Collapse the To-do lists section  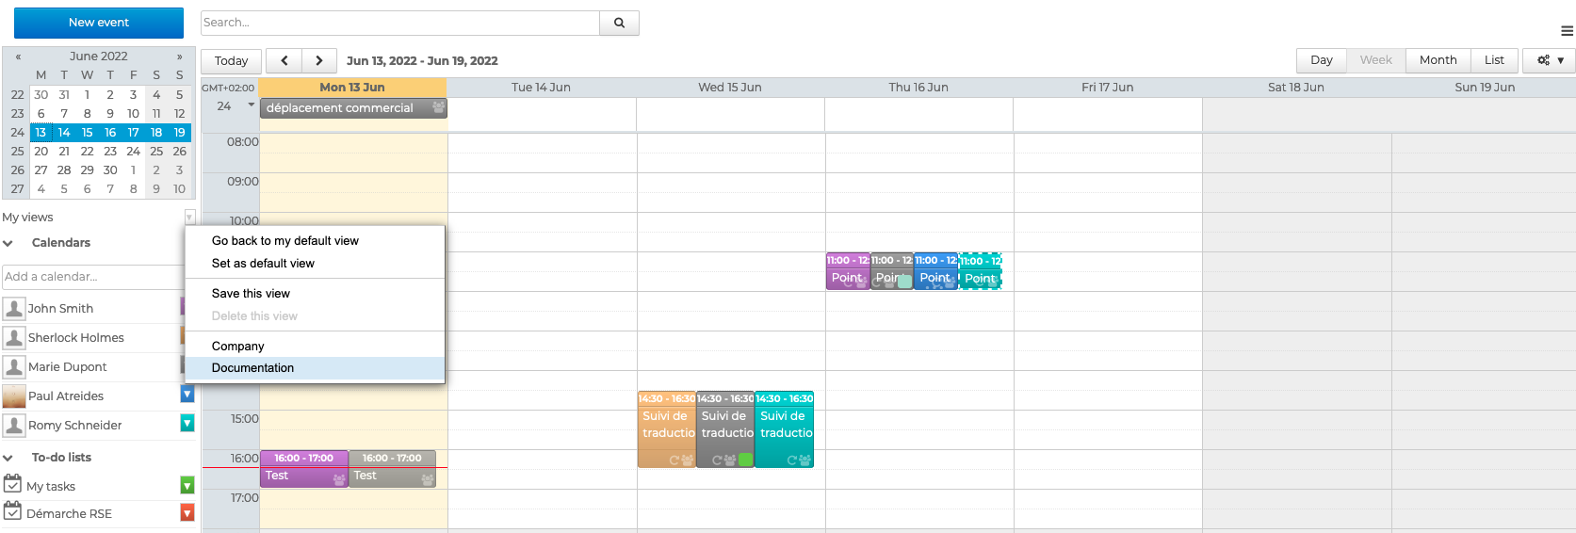click(8, 458)
